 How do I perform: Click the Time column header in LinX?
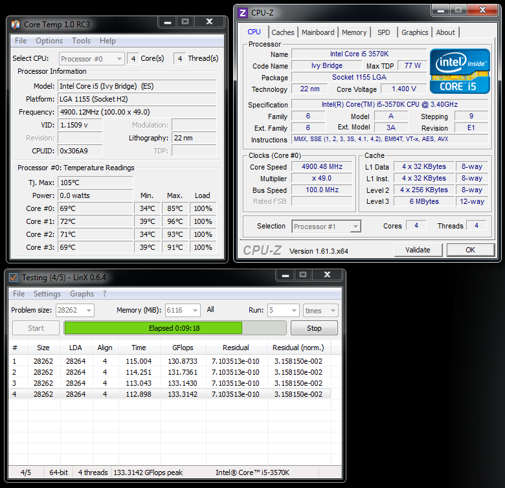coord(139,348)
